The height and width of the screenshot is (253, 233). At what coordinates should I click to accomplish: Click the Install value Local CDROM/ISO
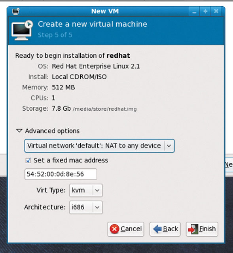79,77
